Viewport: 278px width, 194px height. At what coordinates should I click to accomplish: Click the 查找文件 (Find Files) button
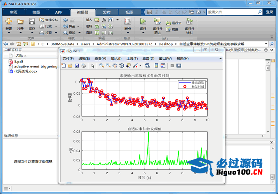click(49, 20)
